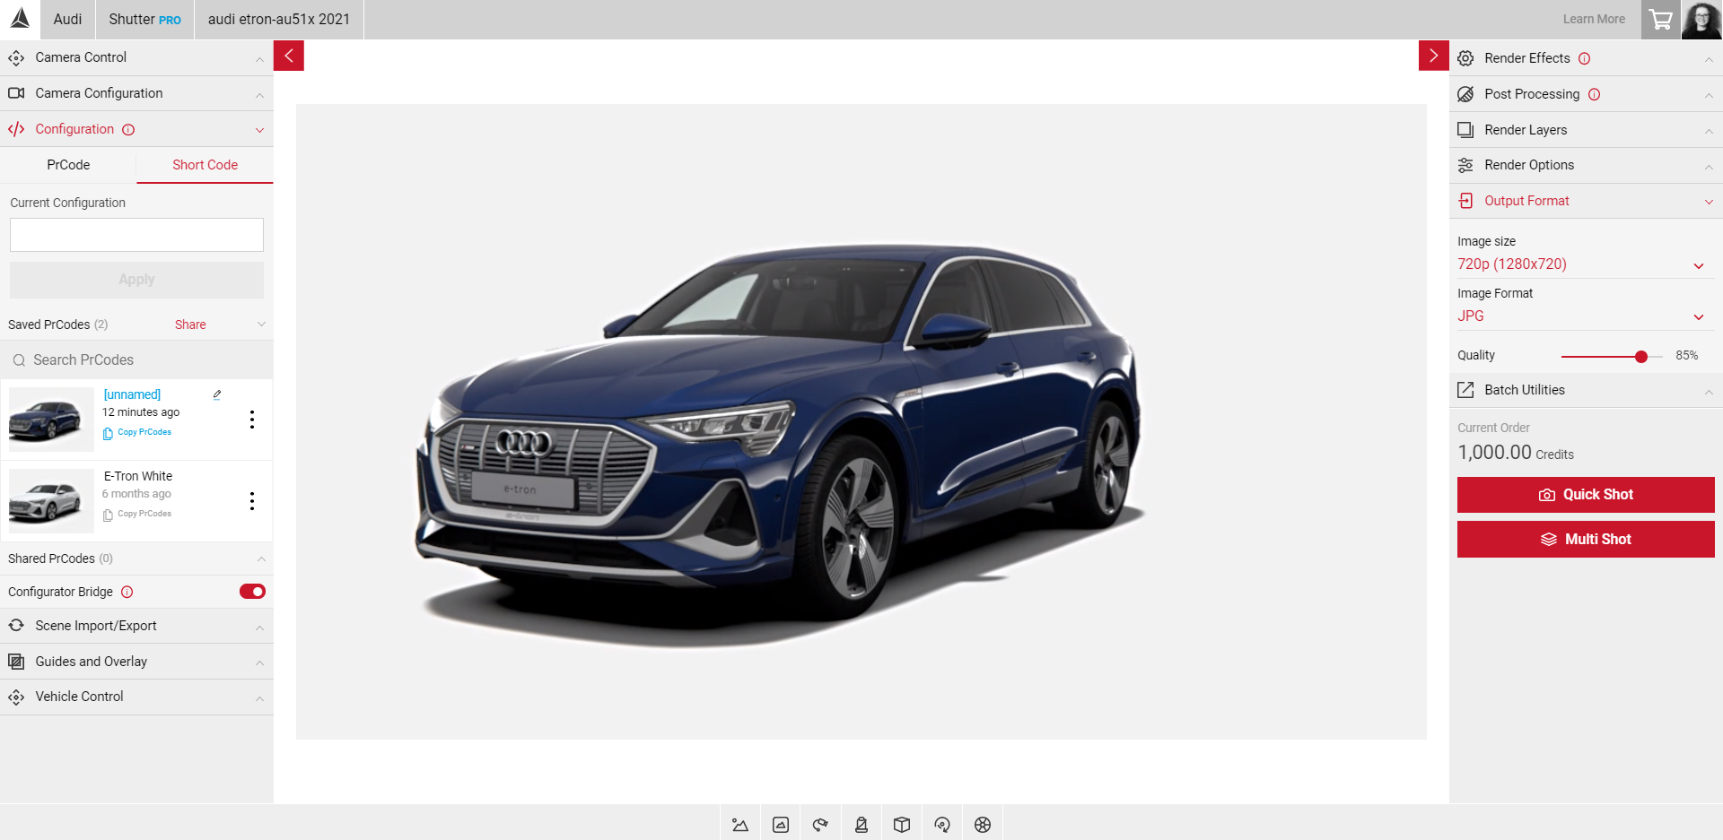The width and height of the screenshot is (1723, 840).
Task: Open the car seat interior icon
Action: [861, 825]
